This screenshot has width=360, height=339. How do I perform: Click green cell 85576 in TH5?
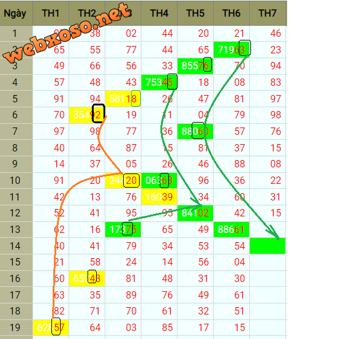pos(195,66)
